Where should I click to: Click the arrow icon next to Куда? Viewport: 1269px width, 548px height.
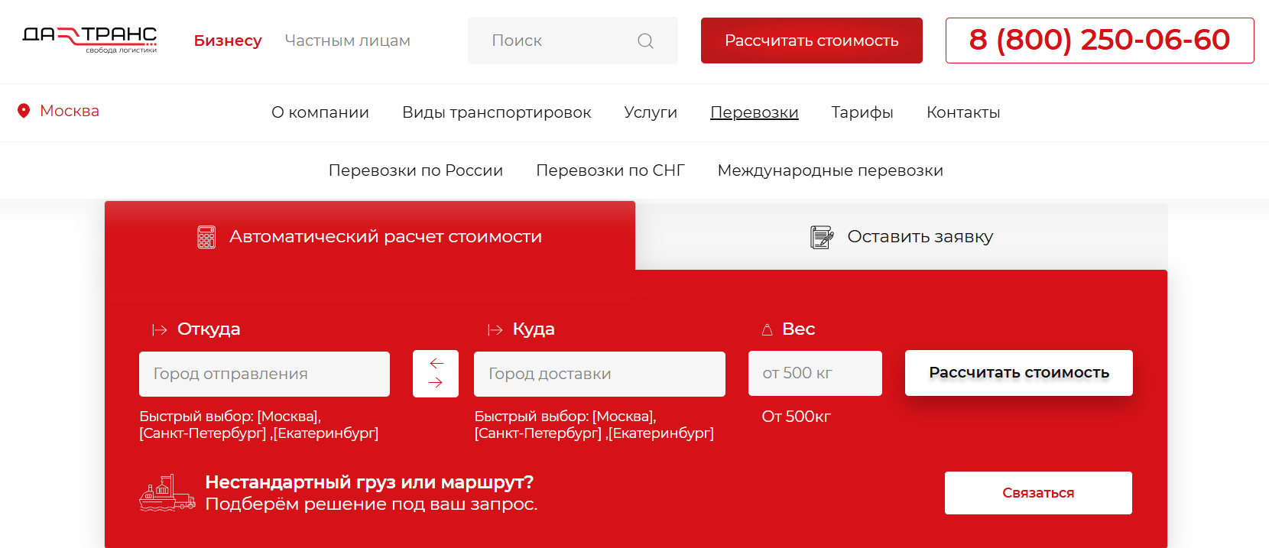(x=495, y=329)
